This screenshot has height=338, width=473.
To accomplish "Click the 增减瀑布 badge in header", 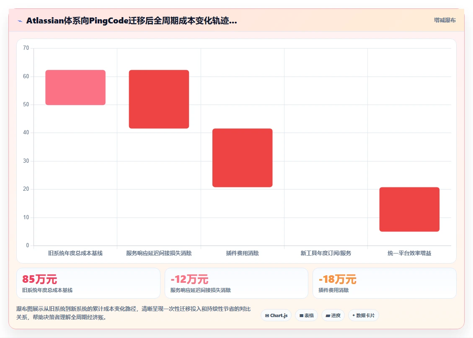I will (445, 20).
